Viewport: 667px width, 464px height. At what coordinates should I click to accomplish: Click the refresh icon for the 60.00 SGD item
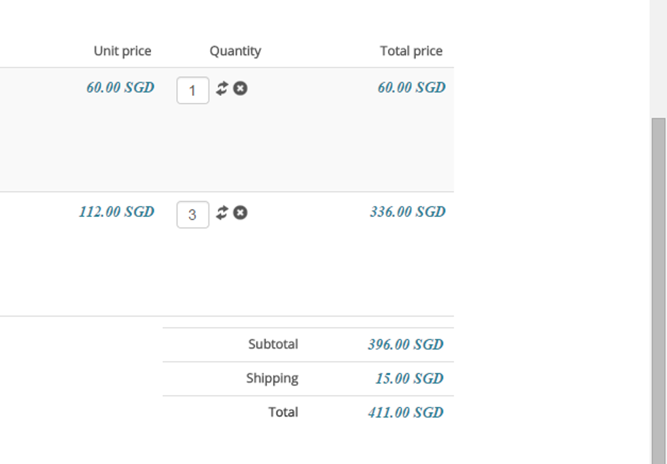[x=222, y=88]
